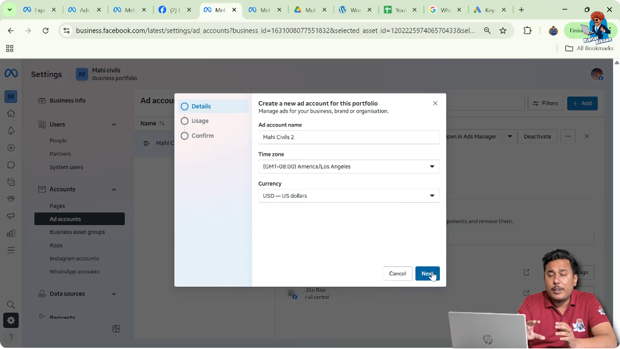Open Business asset groups
Image resolution: width=620 pixels, height=349 pixels.
[77, 232]
